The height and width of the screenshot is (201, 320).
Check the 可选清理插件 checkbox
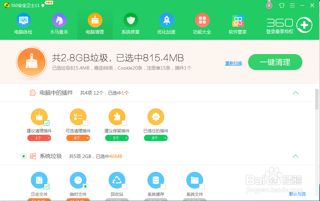click(85, 123)
